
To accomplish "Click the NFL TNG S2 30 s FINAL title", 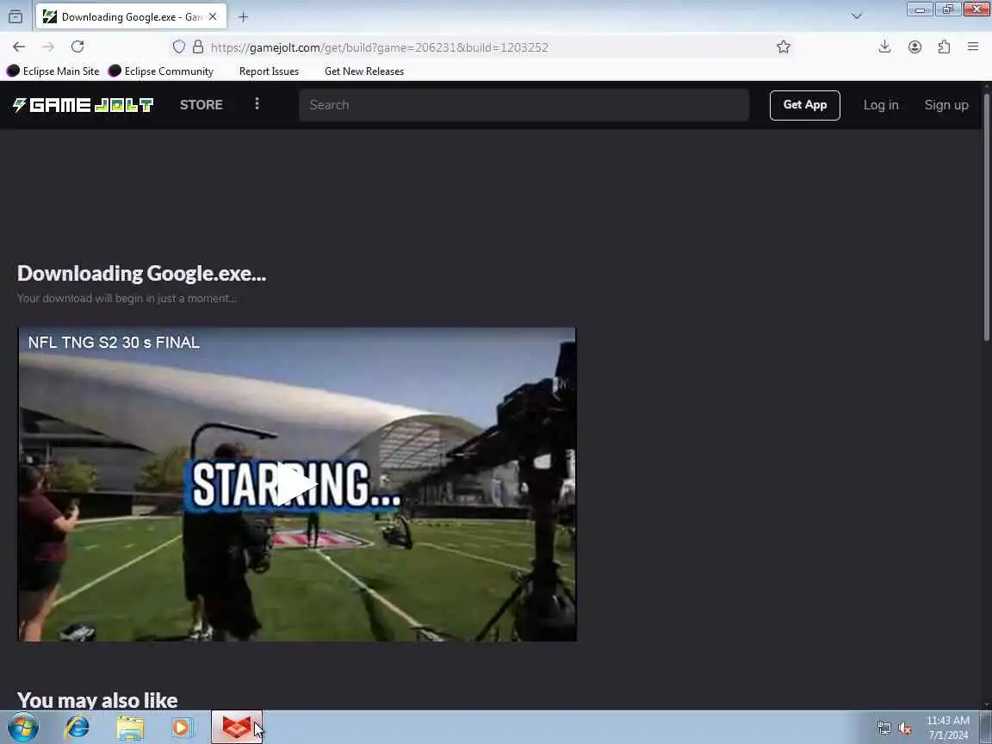I will click(114, 342).
